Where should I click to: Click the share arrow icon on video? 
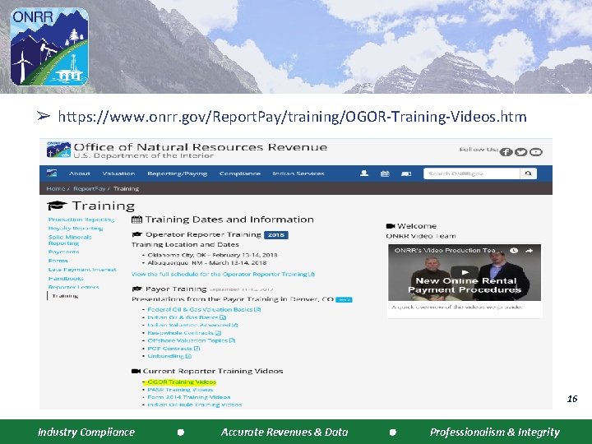coord(529,250)
